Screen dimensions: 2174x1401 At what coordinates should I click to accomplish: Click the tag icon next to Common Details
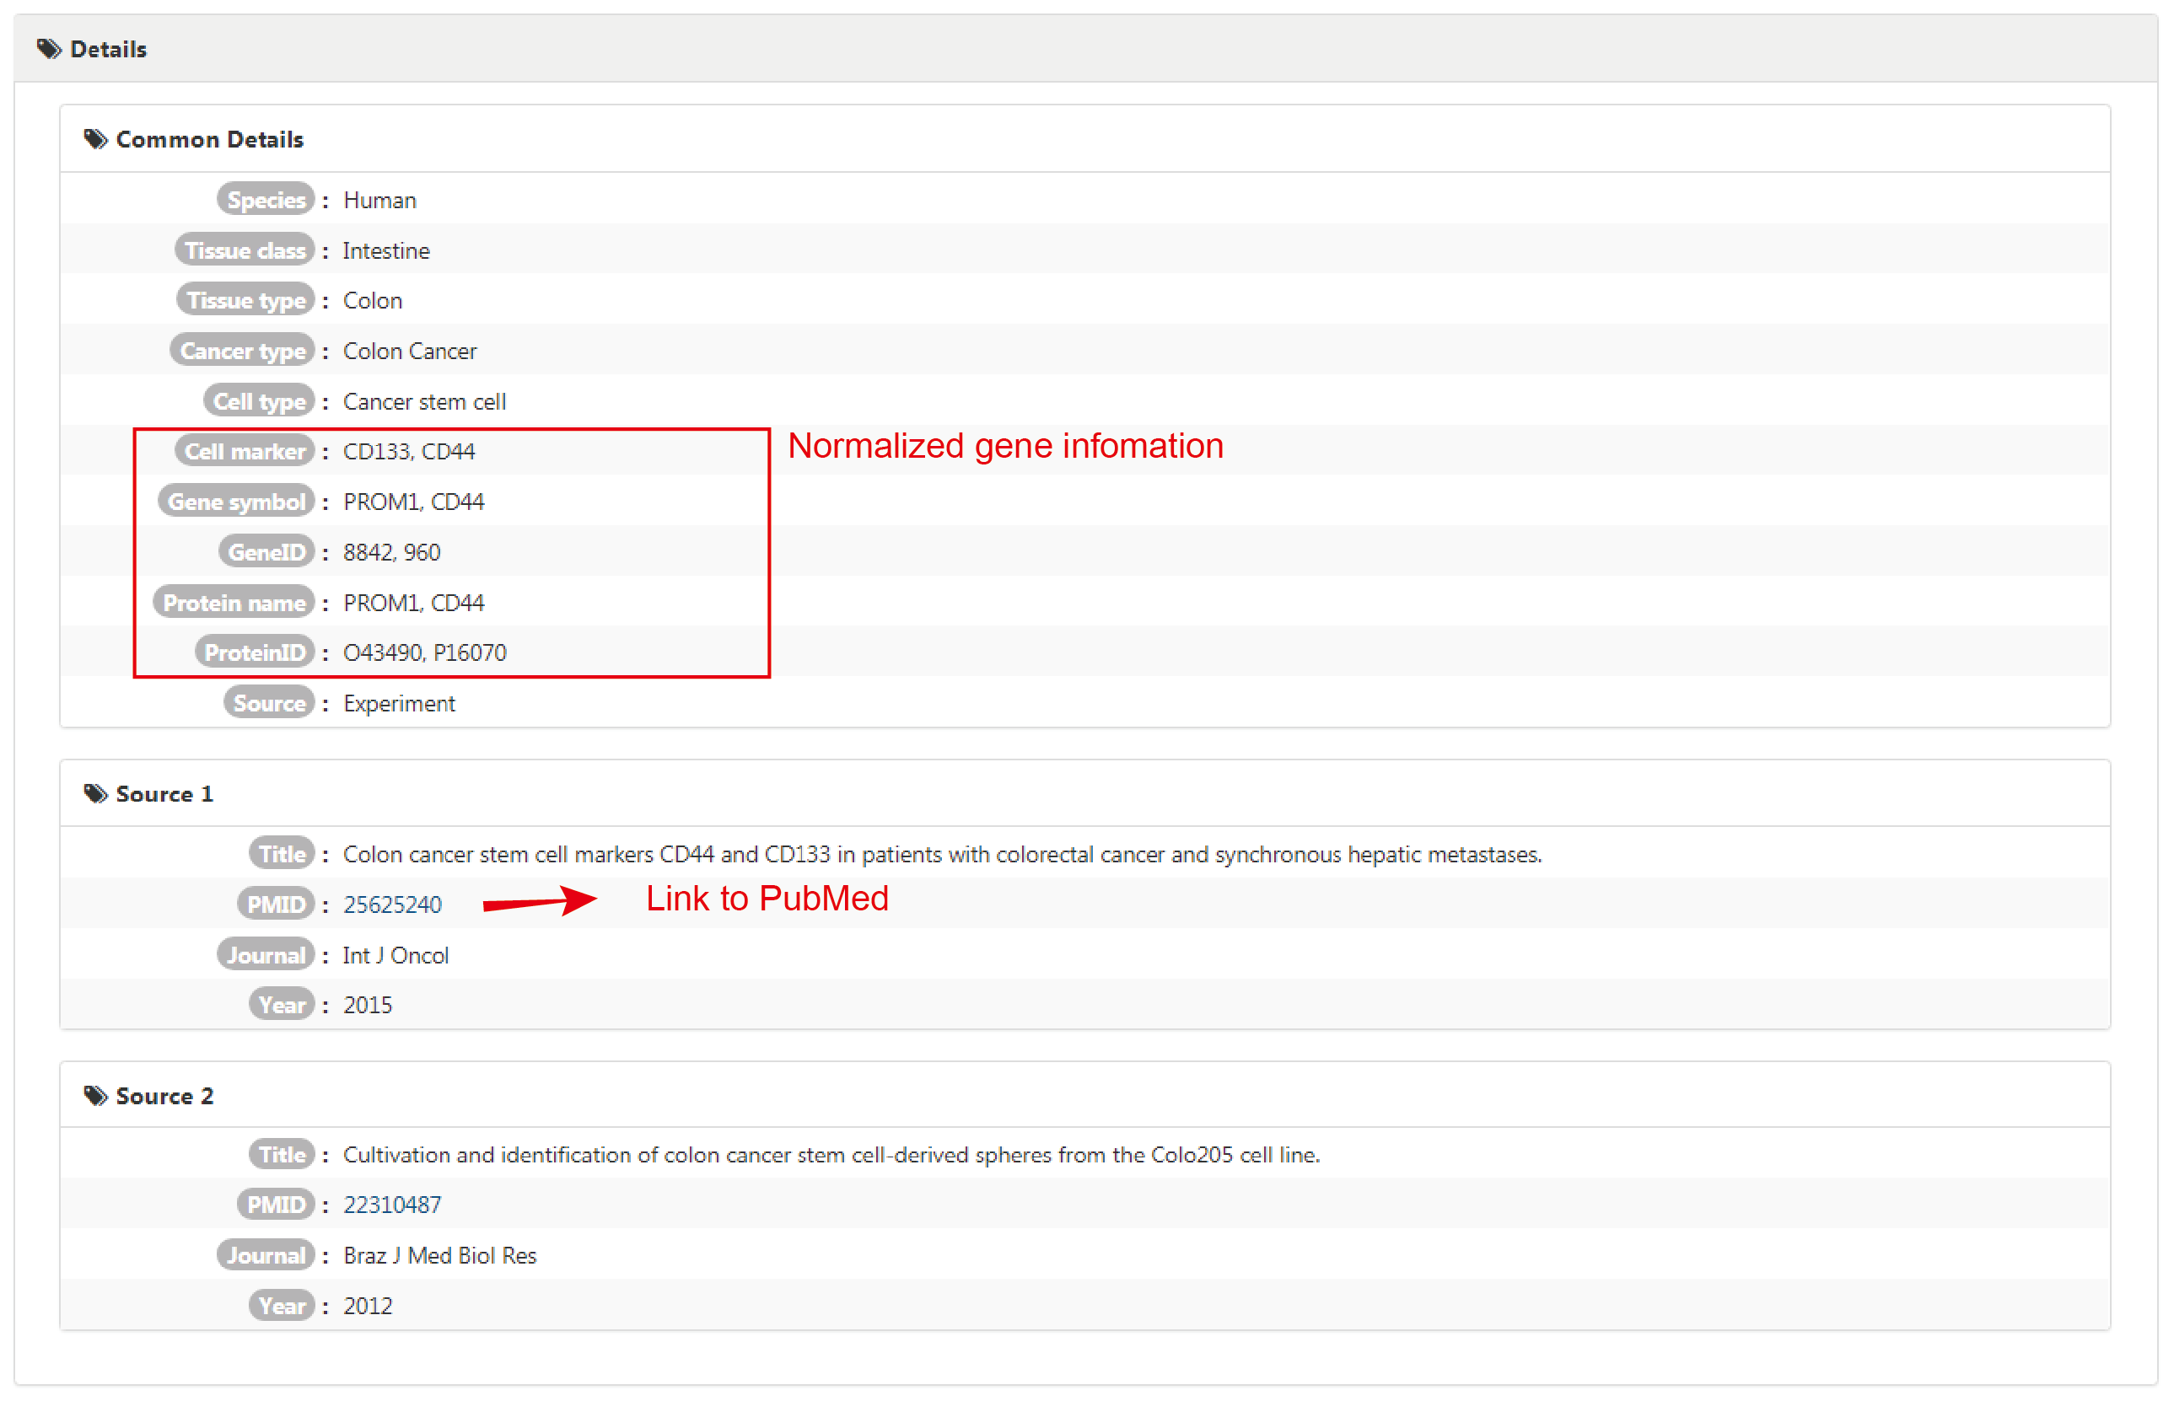tap(94, 139)
